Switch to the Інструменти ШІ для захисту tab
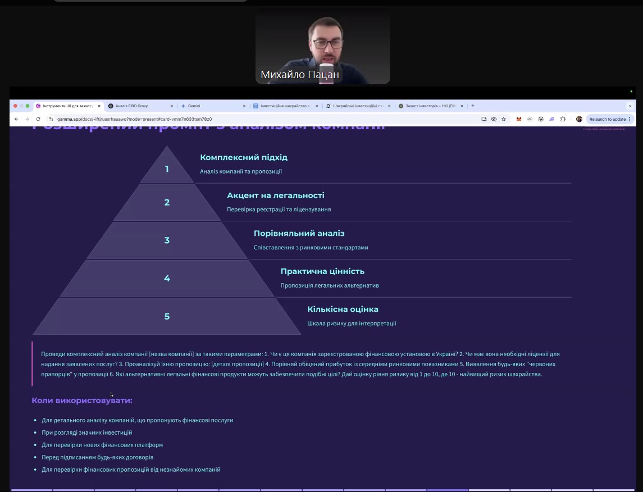 (x=68, y=106)
